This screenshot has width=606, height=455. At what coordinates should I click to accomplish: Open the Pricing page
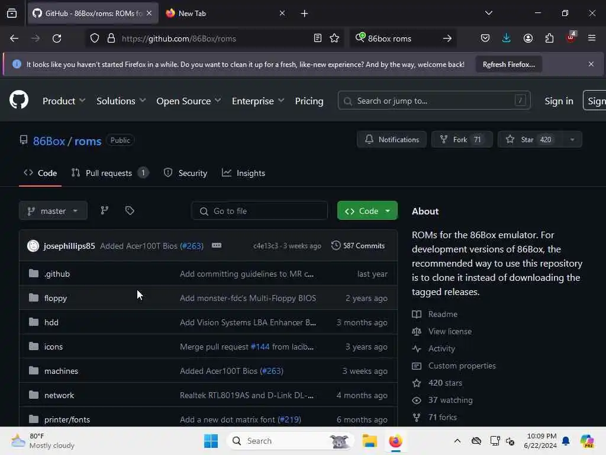pyautogui.click(x=309, y=101)
